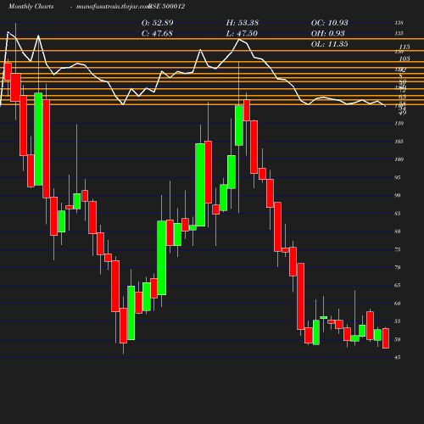Click the 90 price axis label
424x424 pixels.
398,195
